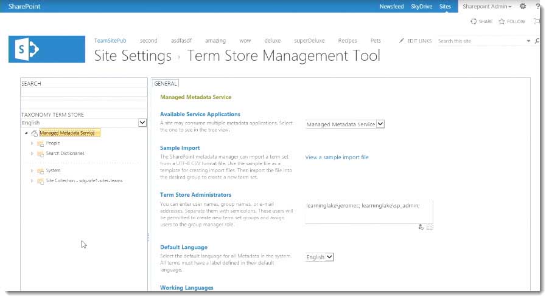Select Site Collection - sdg-wfe1-sites-teams item
549x300 pixels.
point(84,181)
